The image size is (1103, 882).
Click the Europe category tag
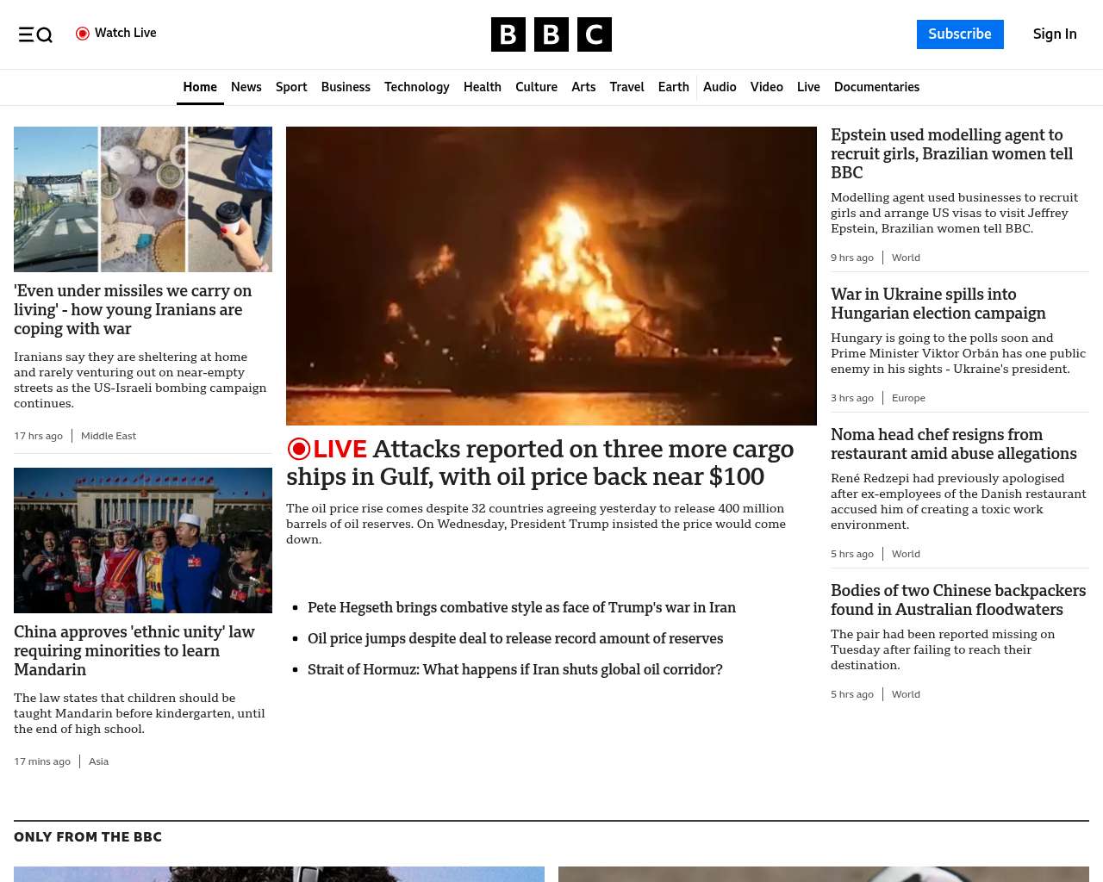[908, 398]
